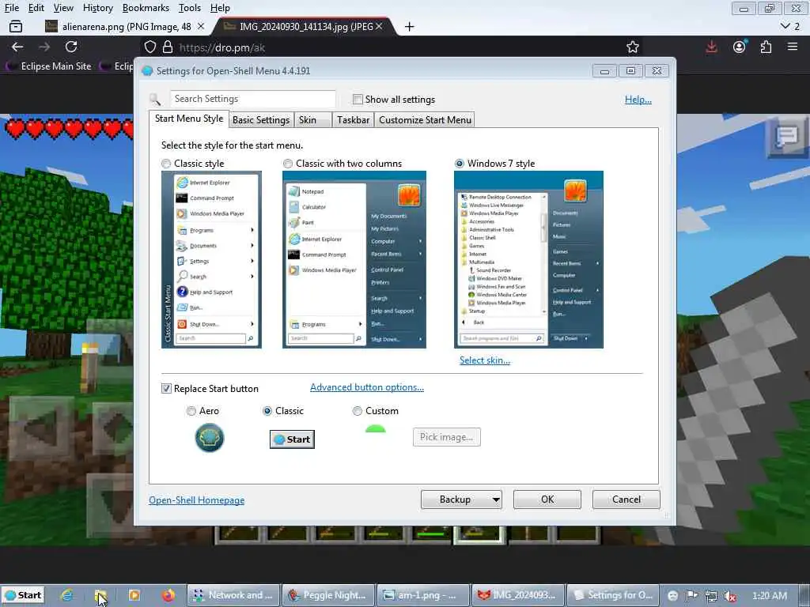810x607 pixels.
Task: Go back in Firefox
Action: point(17,47)
